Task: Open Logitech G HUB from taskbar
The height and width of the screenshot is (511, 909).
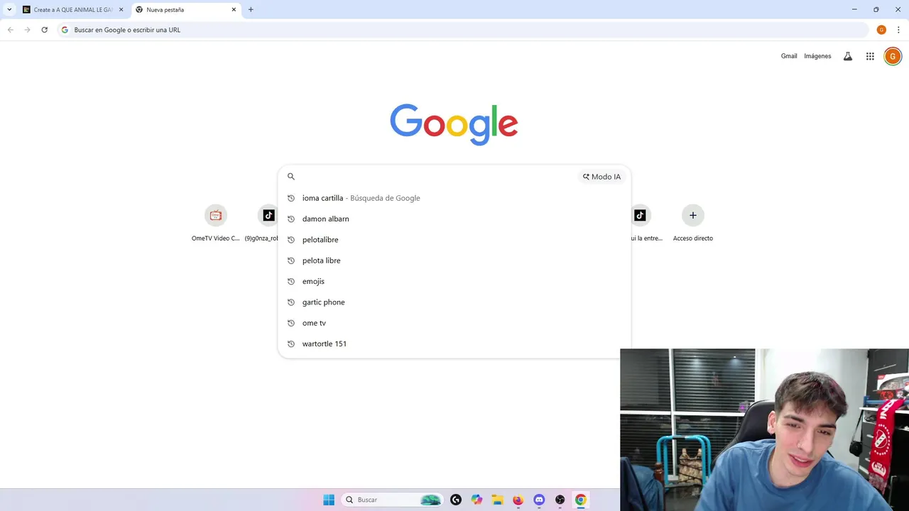Action: click(456, 500)
